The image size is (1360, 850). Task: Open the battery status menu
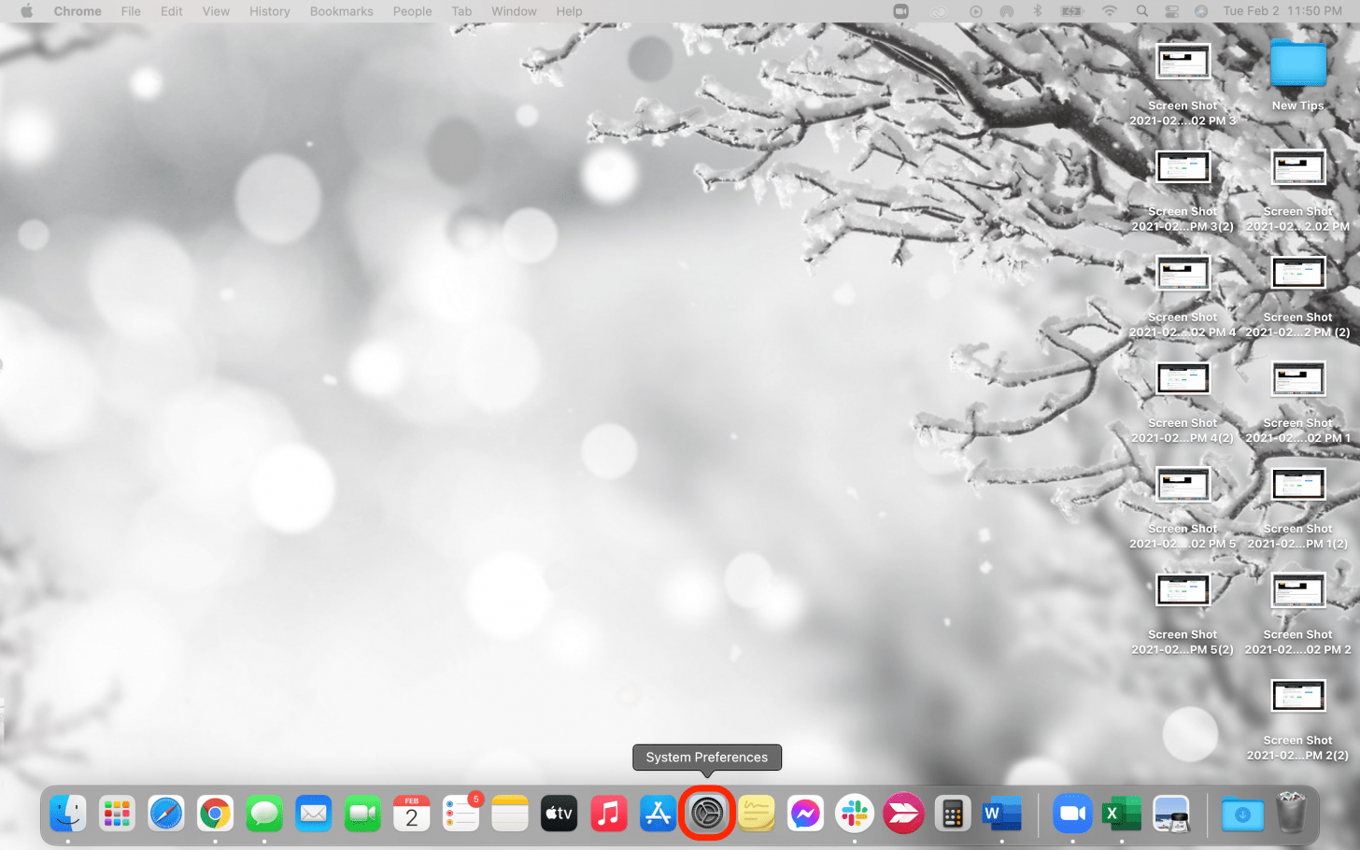pyautogui.click(x=1071, y=11)
